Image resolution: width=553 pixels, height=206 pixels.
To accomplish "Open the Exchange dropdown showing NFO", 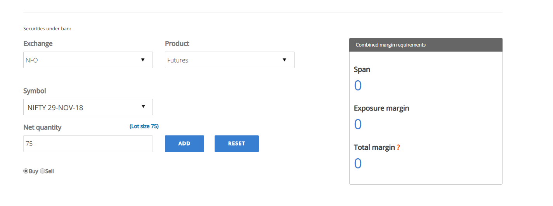I will pos(88,60).
